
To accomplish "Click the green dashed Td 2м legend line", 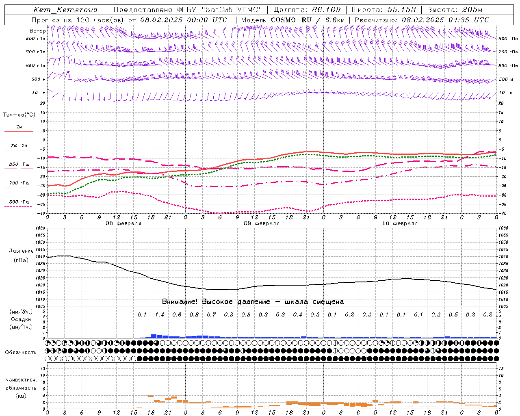I will tap(19, 150).
